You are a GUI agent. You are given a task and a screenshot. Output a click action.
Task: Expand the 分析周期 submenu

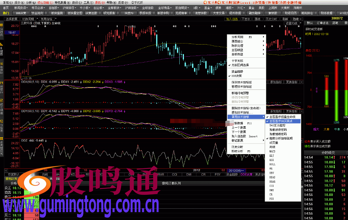(x=246, y=37)
